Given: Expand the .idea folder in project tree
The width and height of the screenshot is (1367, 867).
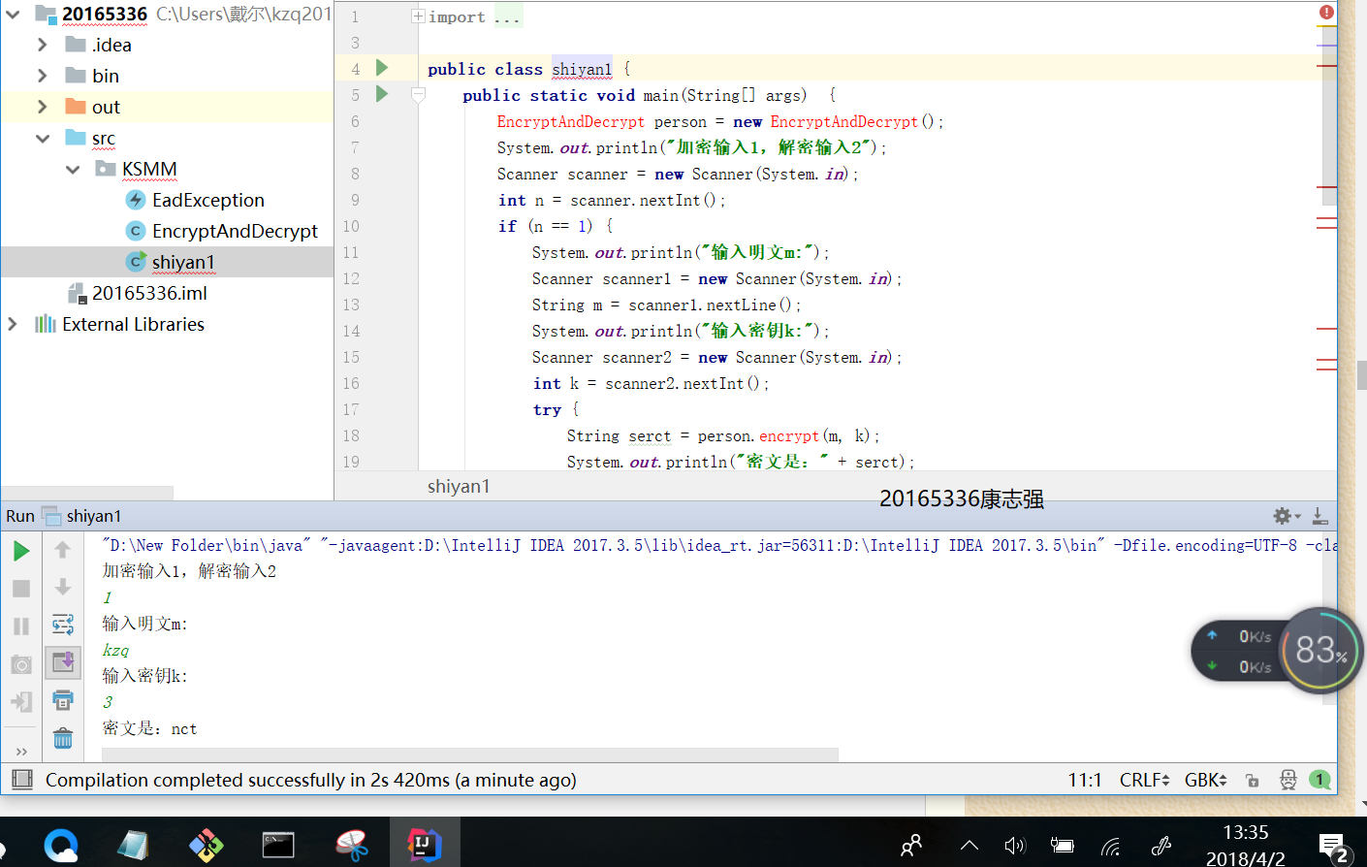Looking at the screenshot, I should pyautogui.click(x=42, y=45).
